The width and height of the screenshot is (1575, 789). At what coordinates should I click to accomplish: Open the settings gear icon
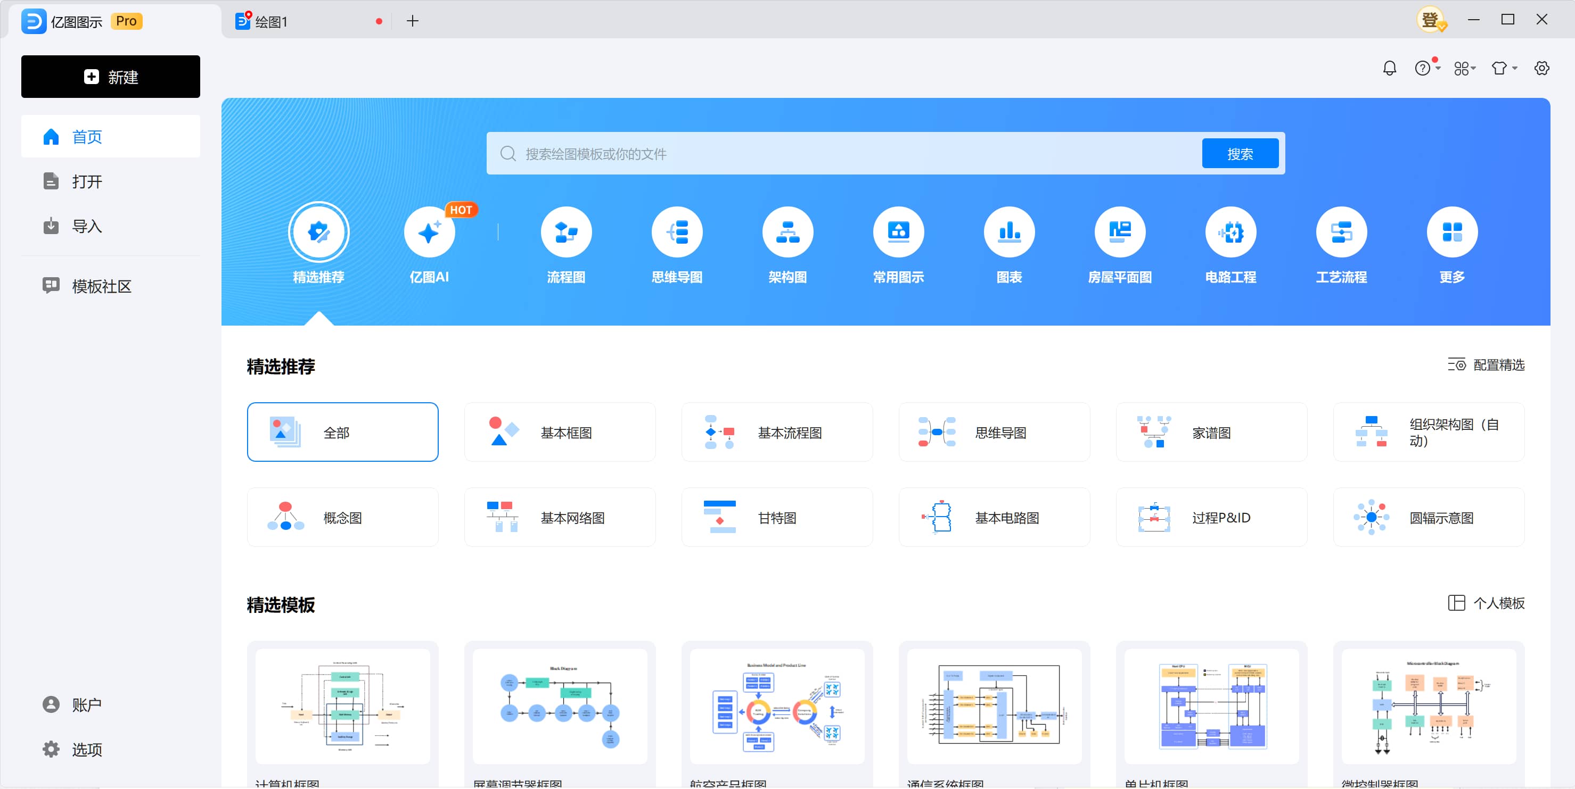(x=1541, y=68)
